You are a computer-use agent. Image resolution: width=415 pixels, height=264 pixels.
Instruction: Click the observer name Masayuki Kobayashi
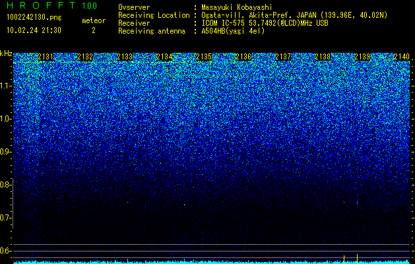(237, 7)
